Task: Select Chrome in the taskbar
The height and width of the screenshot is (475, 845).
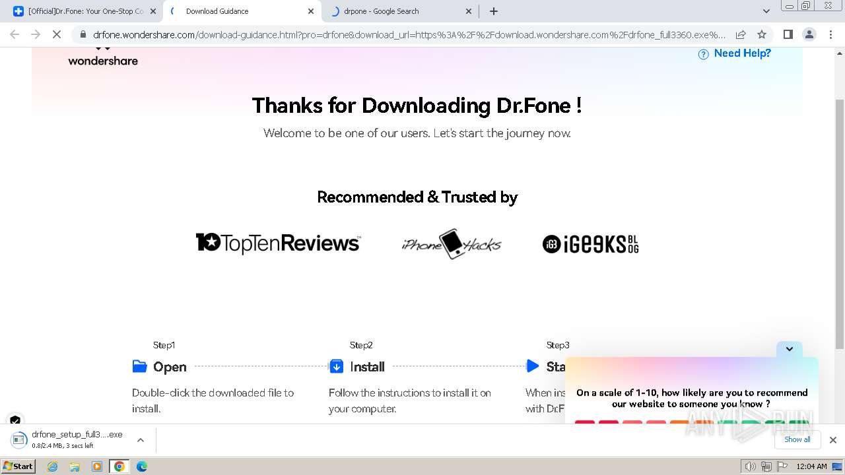Action: [x=119, y=466]
